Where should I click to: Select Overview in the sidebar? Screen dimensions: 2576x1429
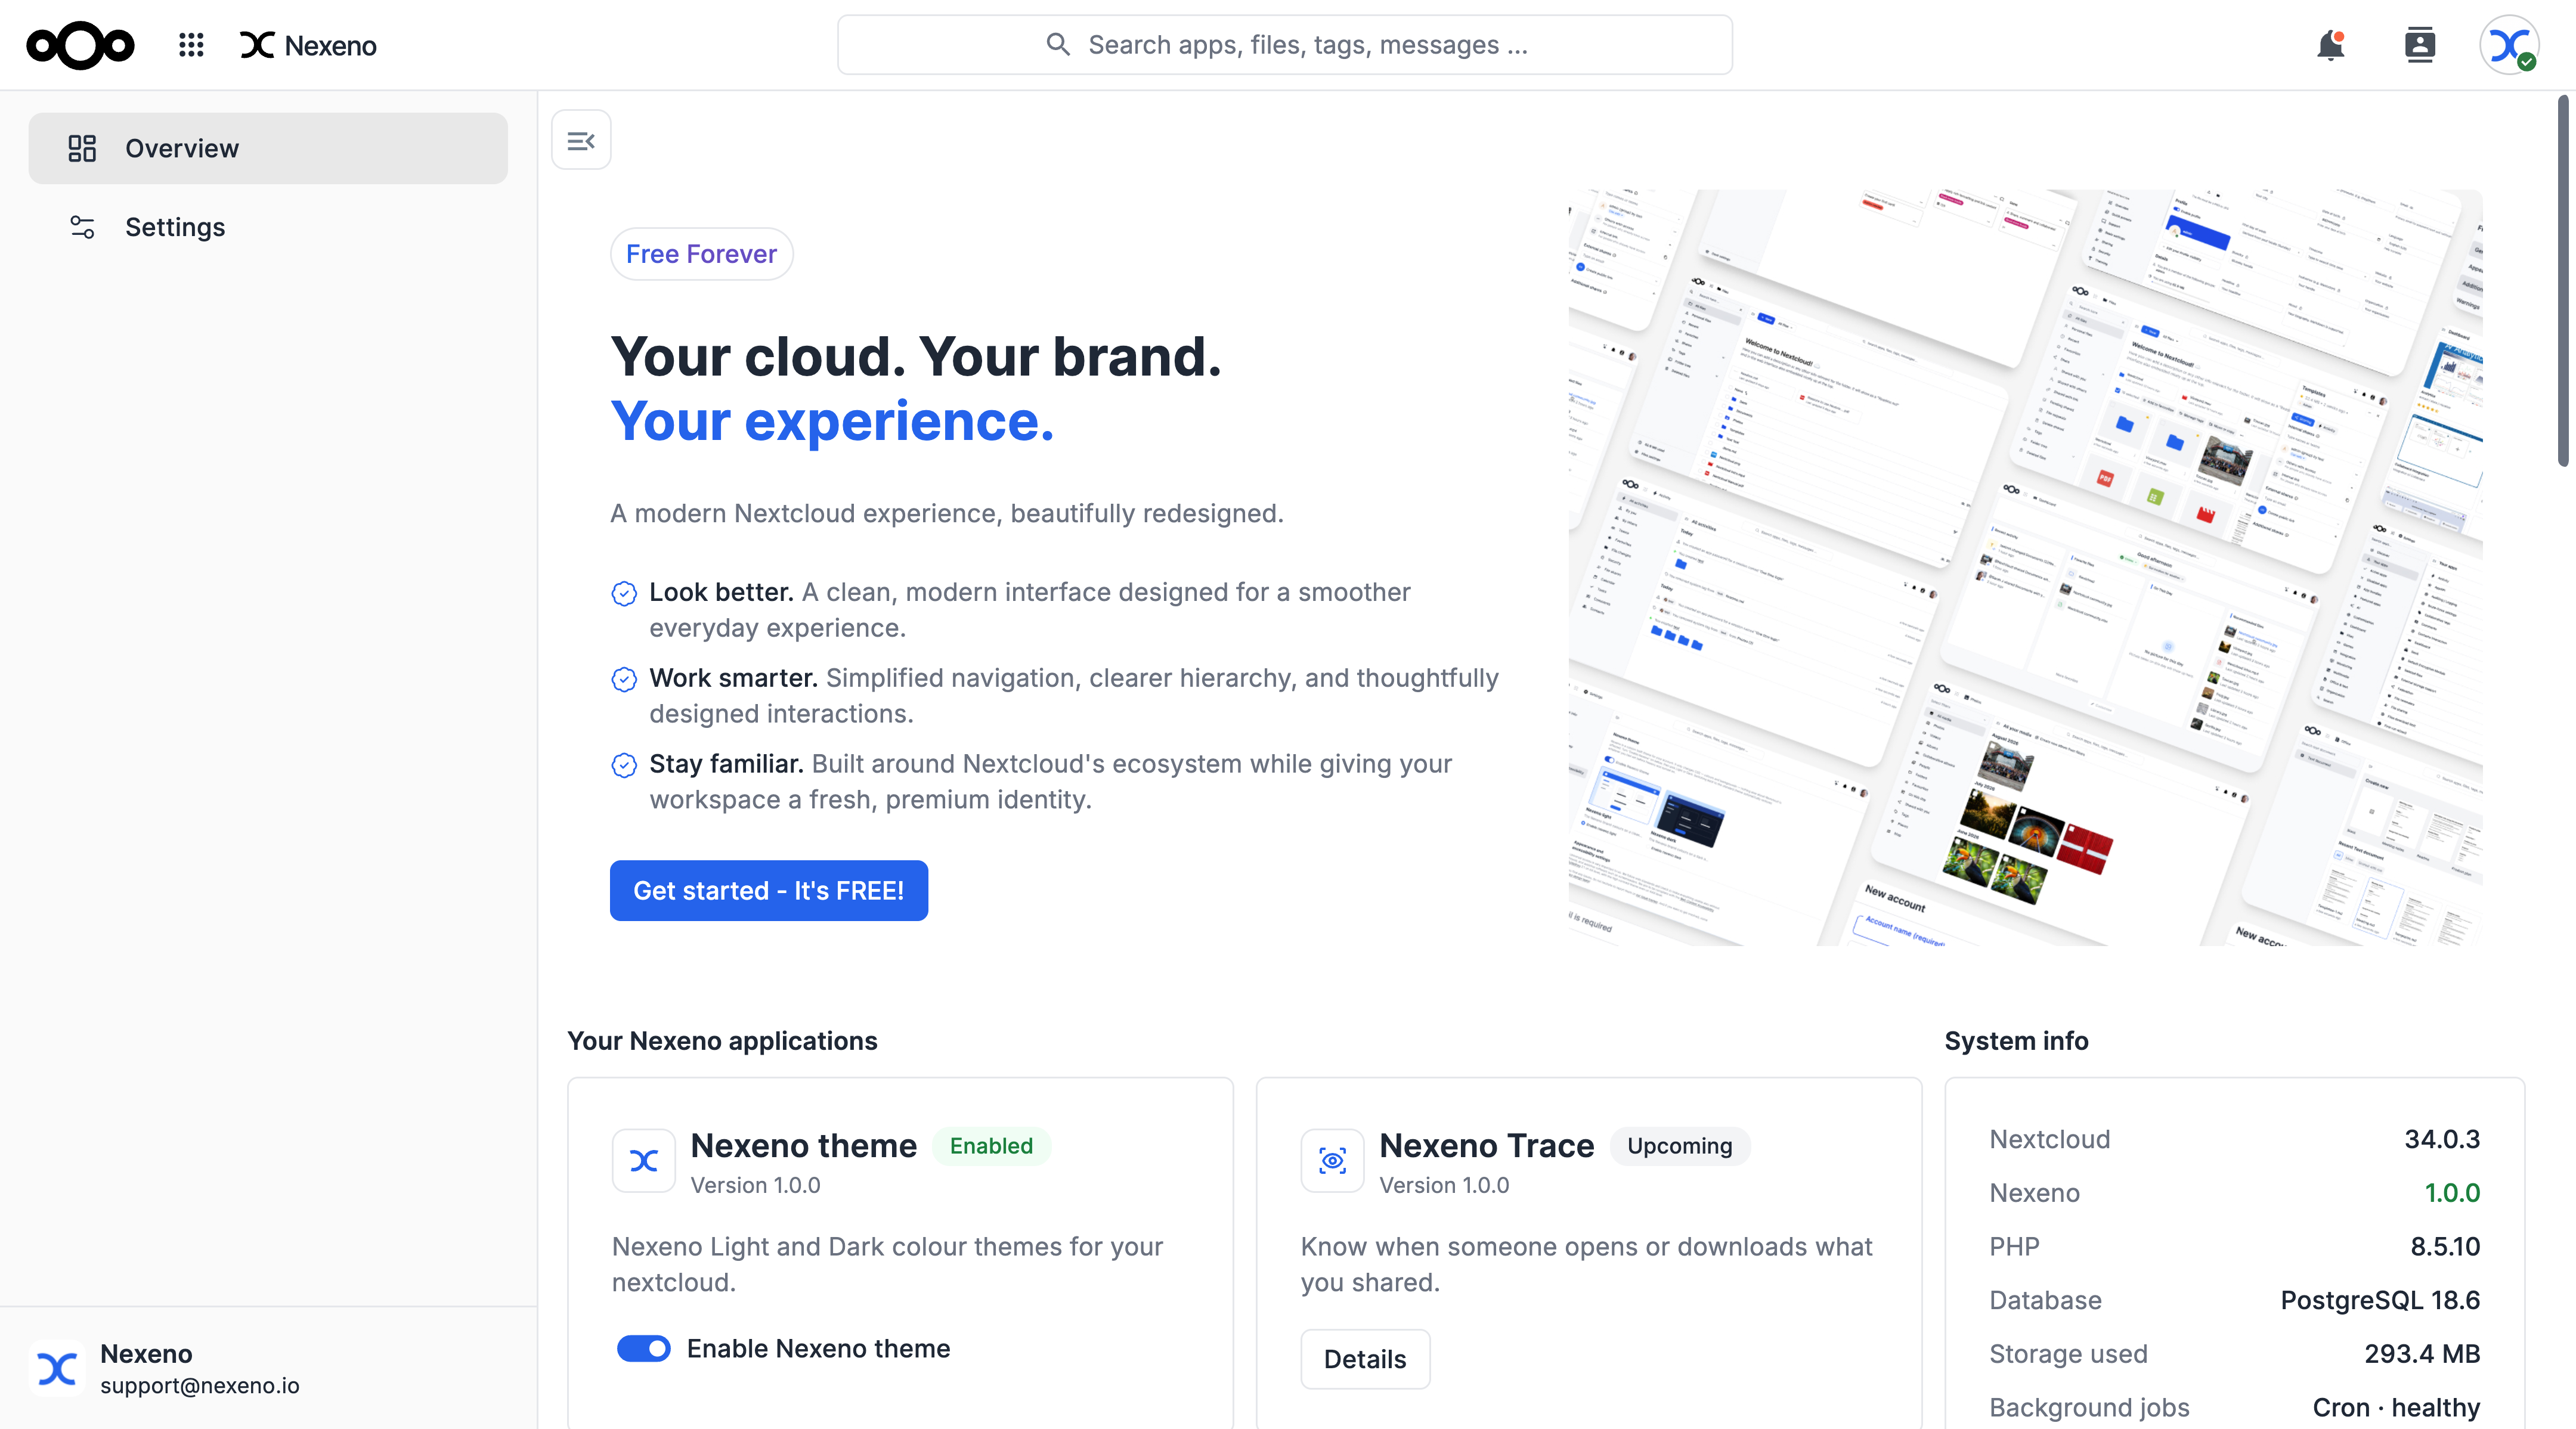pos(268,148)
